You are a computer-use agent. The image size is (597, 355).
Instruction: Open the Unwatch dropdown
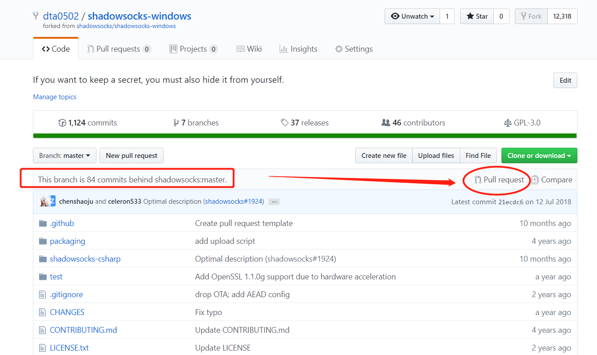[x=412, y=16]
